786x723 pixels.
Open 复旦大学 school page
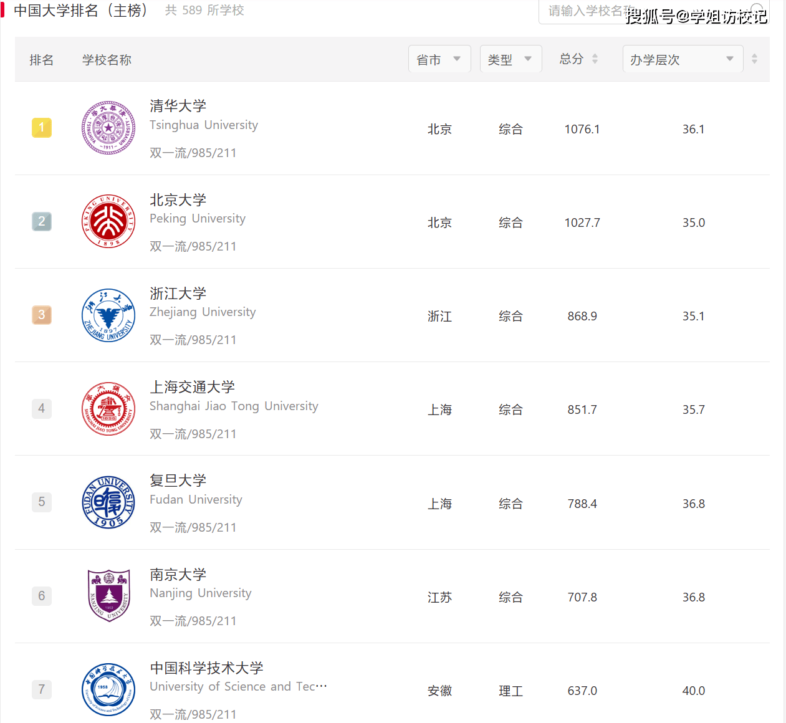pos(178,481)
